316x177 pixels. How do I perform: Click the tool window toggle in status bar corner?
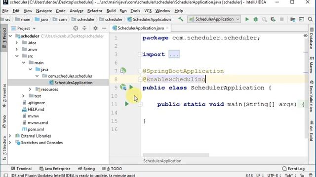5,175
